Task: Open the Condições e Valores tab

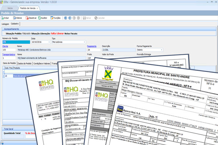Action: [x=41, y=63]
